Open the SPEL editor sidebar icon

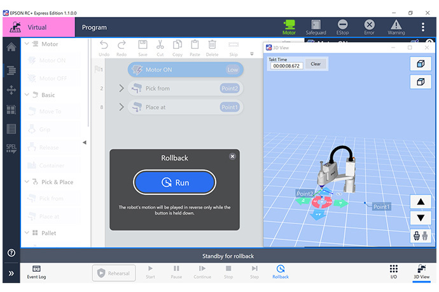pyautogui.click(x=11, y=149)
